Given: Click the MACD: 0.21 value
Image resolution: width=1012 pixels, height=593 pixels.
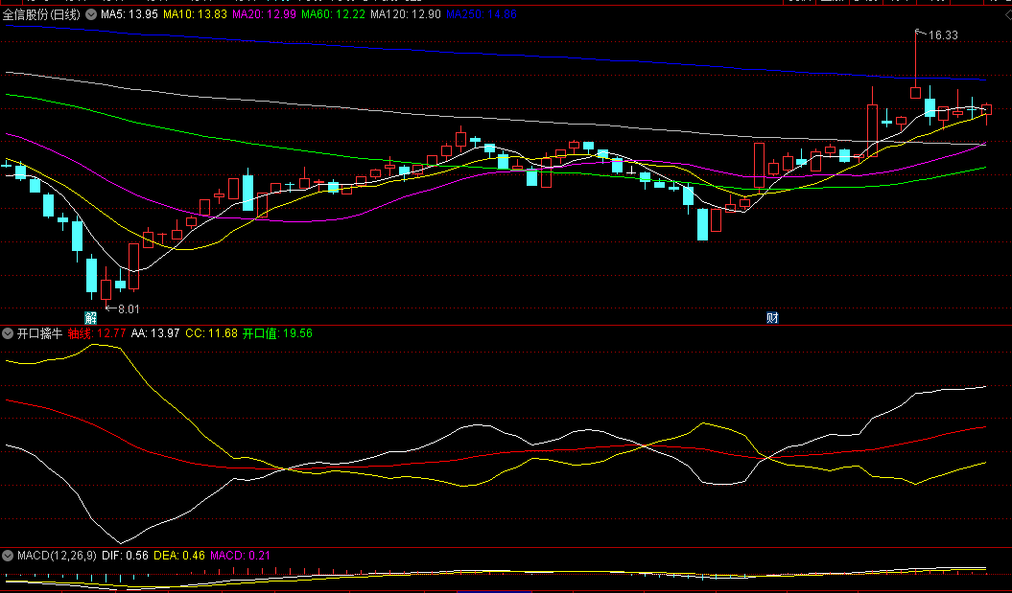Looking at the screenshot, I should tap(240, 555).
